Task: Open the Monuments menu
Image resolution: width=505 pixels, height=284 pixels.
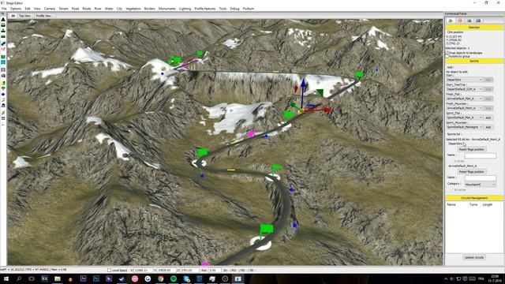Action: tap(166, 9)
